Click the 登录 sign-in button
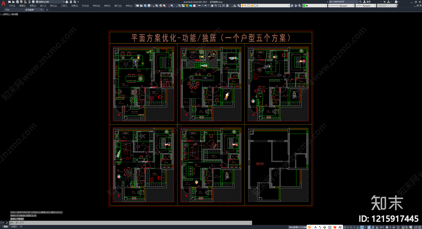The width and height of the screenshot is (422, 229). 367,2
